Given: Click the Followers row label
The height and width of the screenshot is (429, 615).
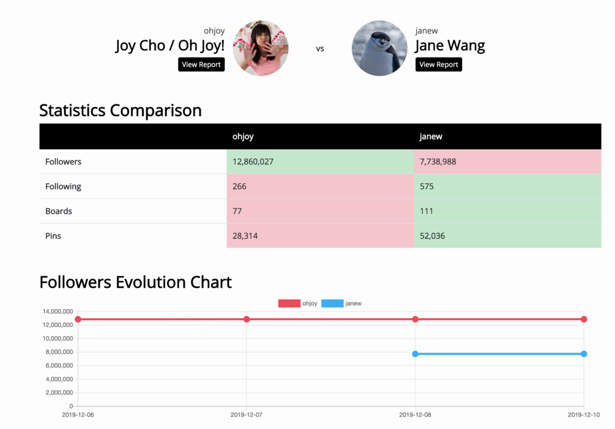Looking at the screenshot, I should [x=63, y=161].
